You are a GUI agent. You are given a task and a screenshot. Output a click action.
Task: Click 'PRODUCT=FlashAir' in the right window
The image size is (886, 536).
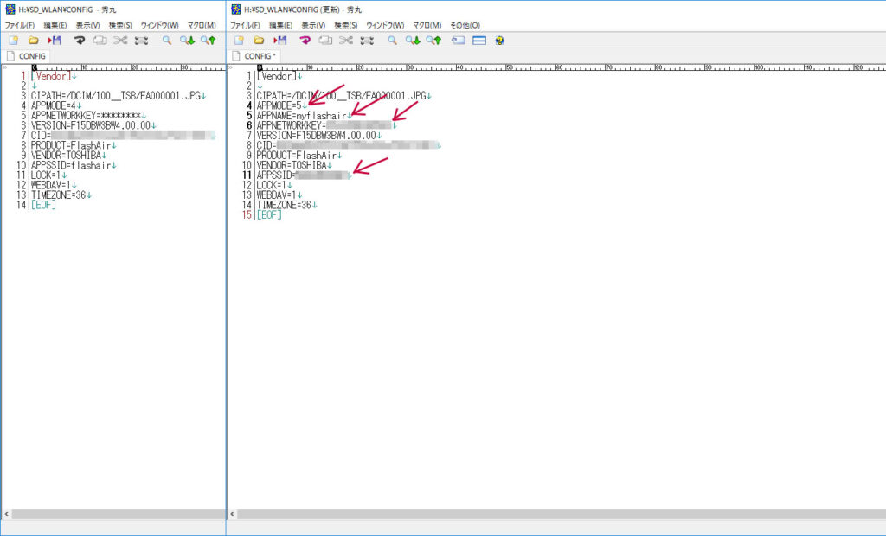pyautogui.click(x=296, y=156)
